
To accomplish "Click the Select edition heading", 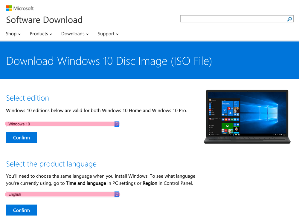I will [x=28, y=98].
